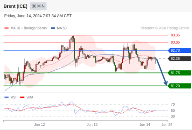The height and width of the screenshot is (130, 192).
Task: Click the green 81.20 support tag
Action: [179, 86]
